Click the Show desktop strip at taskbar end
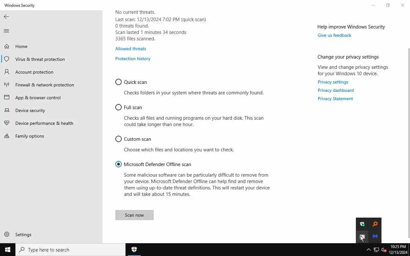 click(x=409, y=250)
